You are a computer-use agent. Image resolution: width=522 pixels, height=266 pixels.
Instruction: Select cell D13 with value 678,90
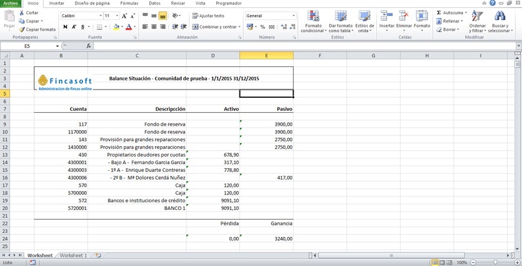212,155
